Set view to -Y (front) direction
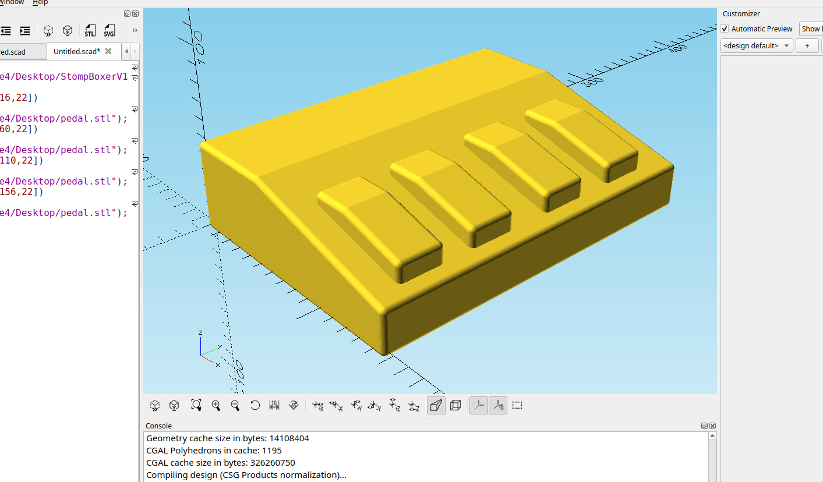The height and width of the screenshot is (482, 823). [x=375, y=405]
